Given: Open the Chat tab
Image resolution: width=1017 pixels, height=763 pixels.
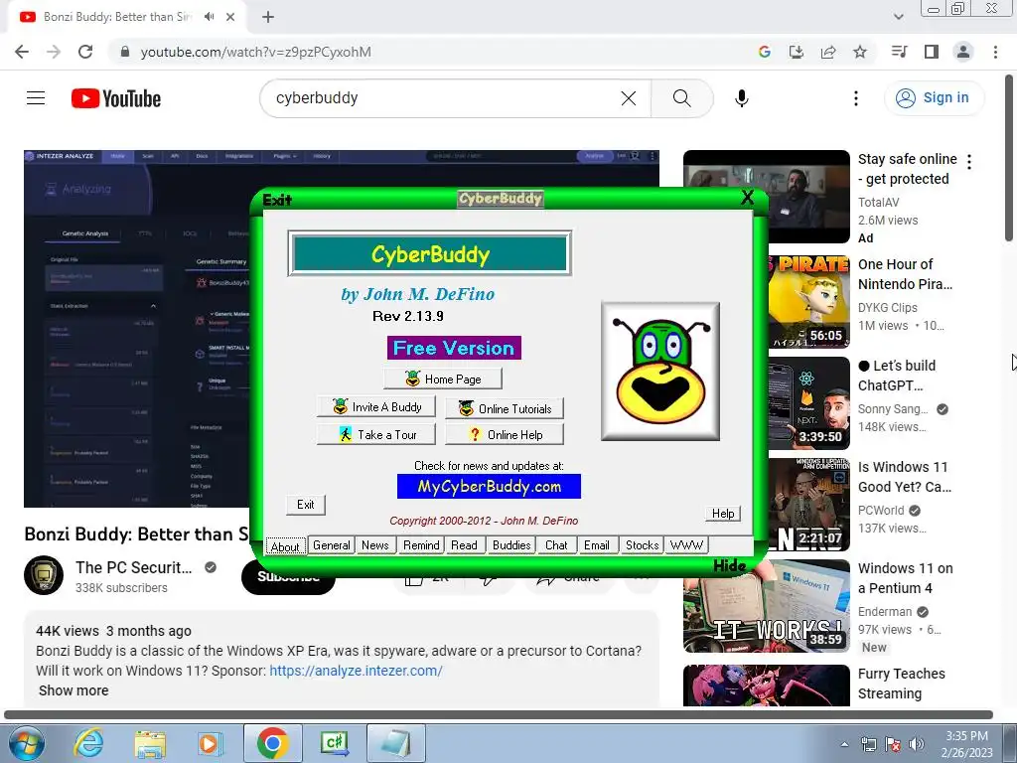Looking at the screenshot, I should tap(556, 545).
